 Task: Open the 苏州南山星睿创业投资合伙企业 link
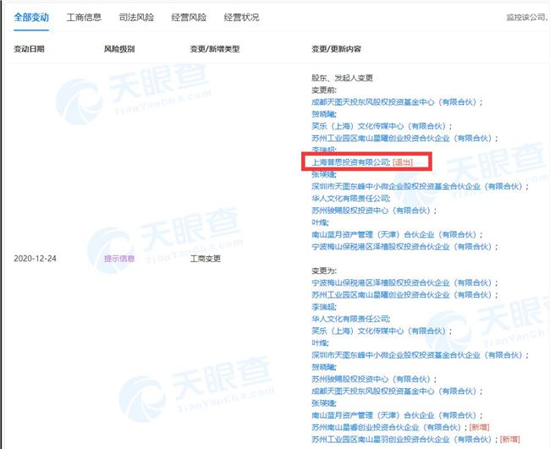[386, 427]
